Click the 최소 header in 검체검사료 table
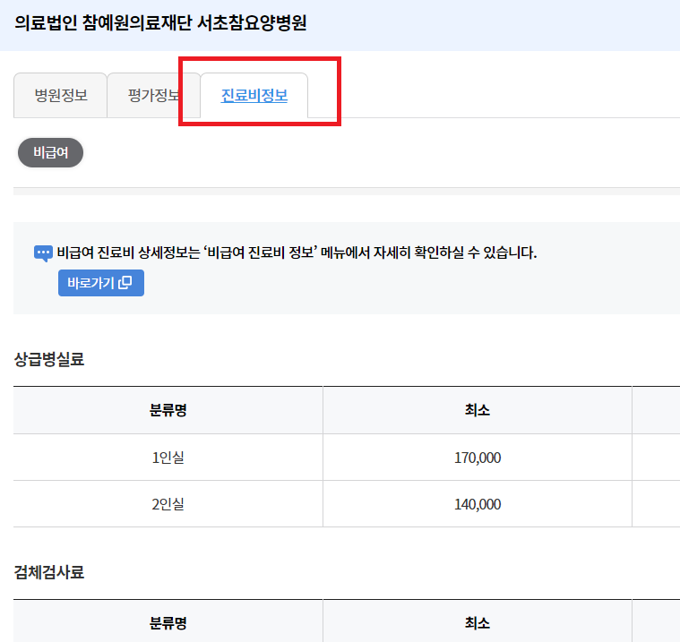Screen dimensions: 680x642 478,623
